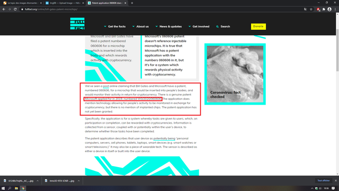
Task: Open the translate page icon
Action: (x=305, y=10)
